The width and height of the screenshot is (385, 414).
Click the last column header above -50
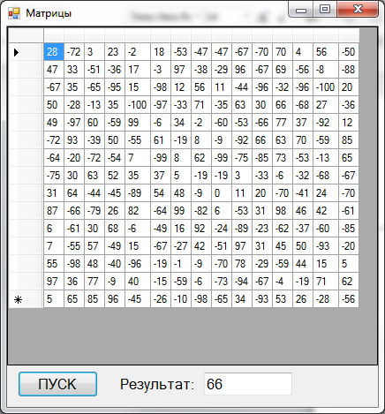click(x=349, y=35)
